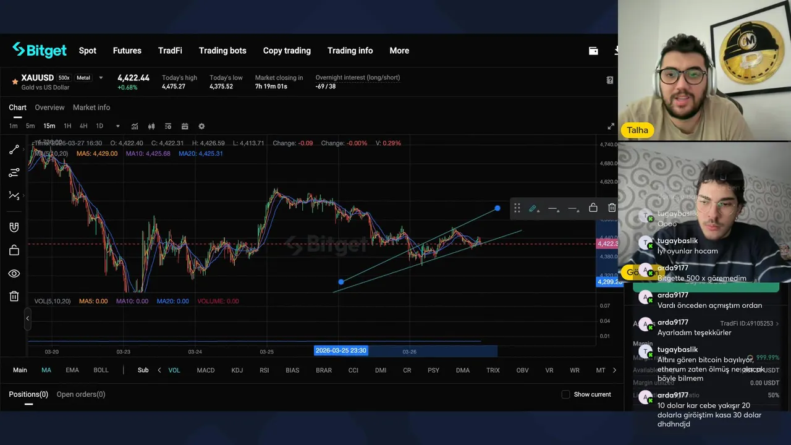Click the 500x leverage badge
This screenshot has width=791, height=445.
pyautogui.click(x=64, y=78)
